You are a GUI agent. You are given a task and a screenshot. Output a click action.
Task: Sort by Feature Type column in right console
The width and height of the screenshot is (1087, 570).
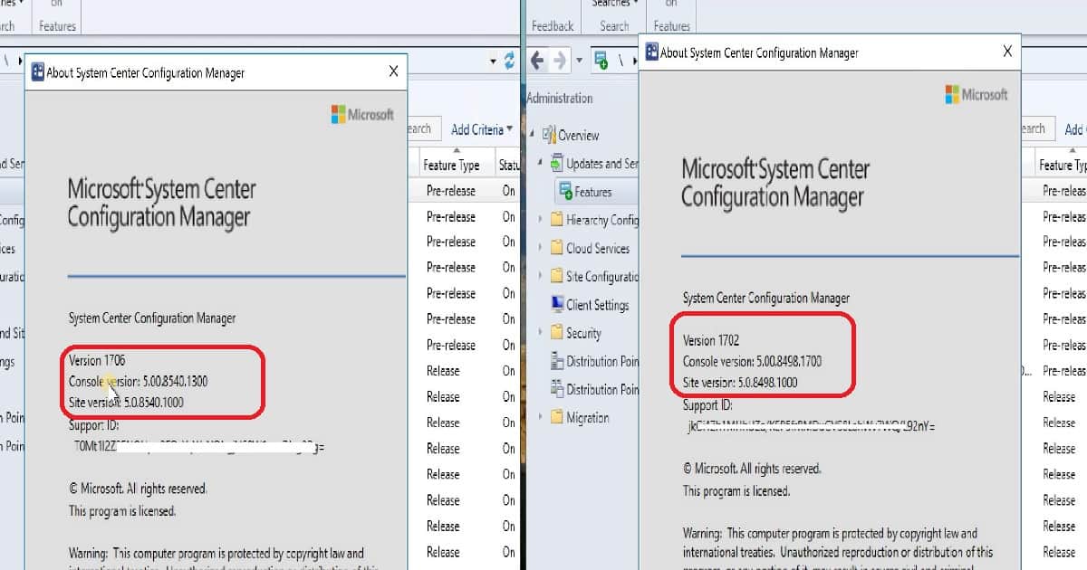click(x=1062, y=165)
